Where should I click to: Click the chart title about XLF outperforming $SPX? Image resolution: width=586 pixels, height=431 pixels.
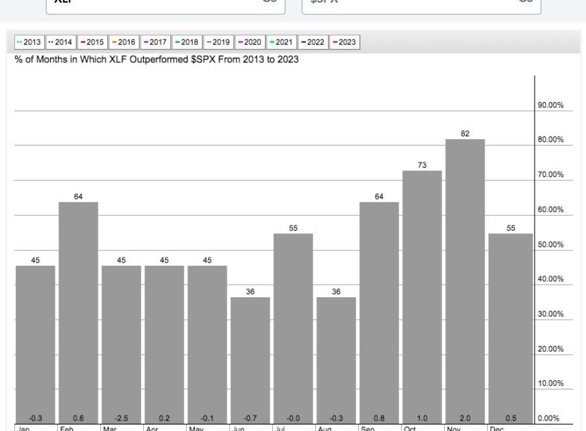[156, 60]
